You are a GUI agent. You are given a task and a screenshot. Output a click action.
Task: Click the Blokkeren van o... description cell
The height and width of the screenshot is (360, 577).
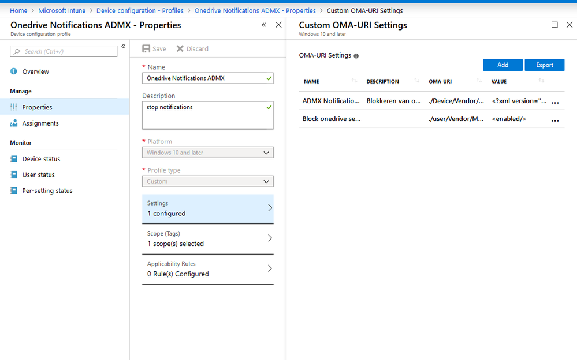[x=393, y=101]
